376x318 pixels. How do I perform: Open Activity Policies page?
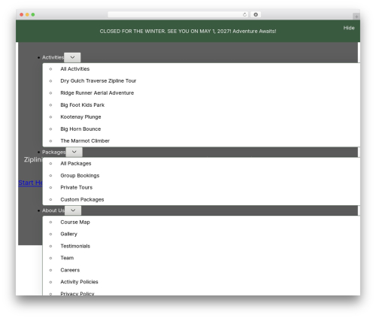coord(79,282)
